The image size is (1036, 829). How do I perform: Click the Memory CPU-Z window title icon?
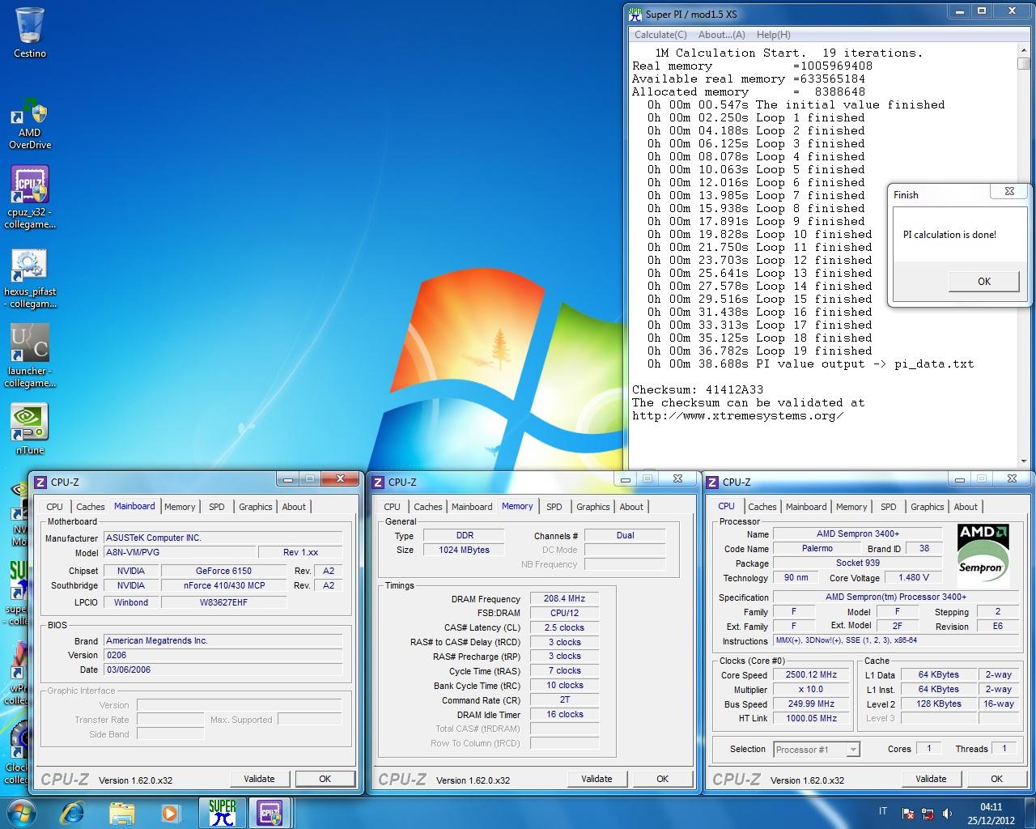tap(378, 482)
